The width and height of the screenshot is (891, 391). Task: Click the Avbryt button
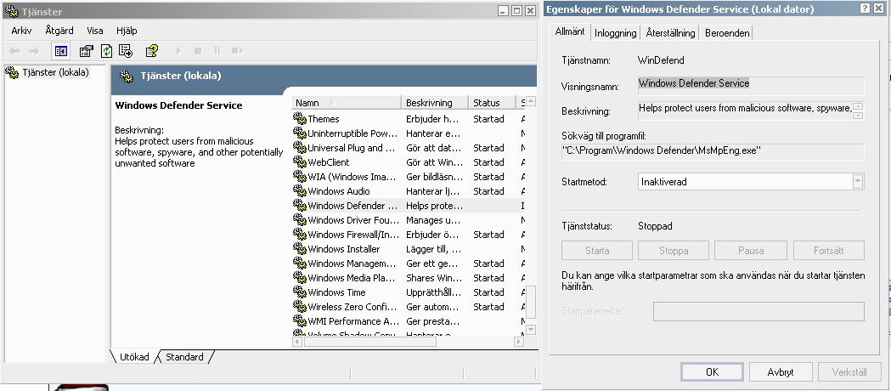pyautogui.click(x=781, y=372)
